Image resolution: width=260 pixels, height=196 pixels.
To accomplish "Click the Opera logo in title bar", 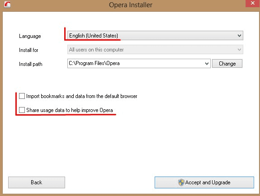I will pyautogui.click(x=7, y=5).
